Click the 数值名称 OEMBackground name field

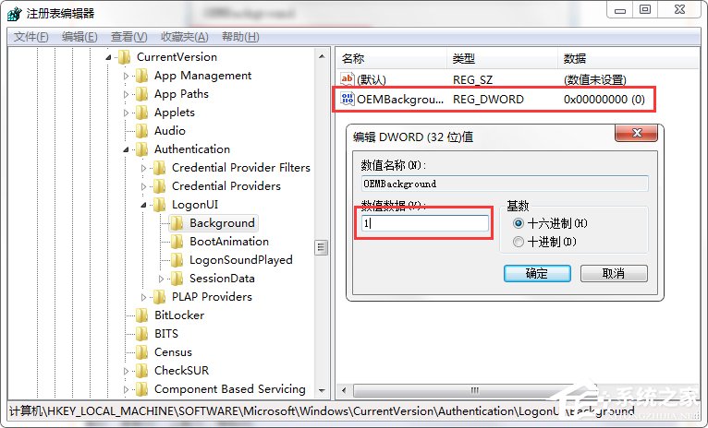[x=505, y=184]
